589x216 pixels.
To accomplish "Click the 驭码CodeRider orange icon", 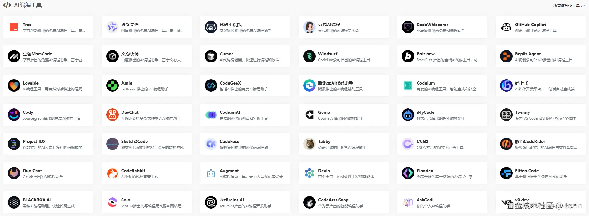I will (506, 144).
